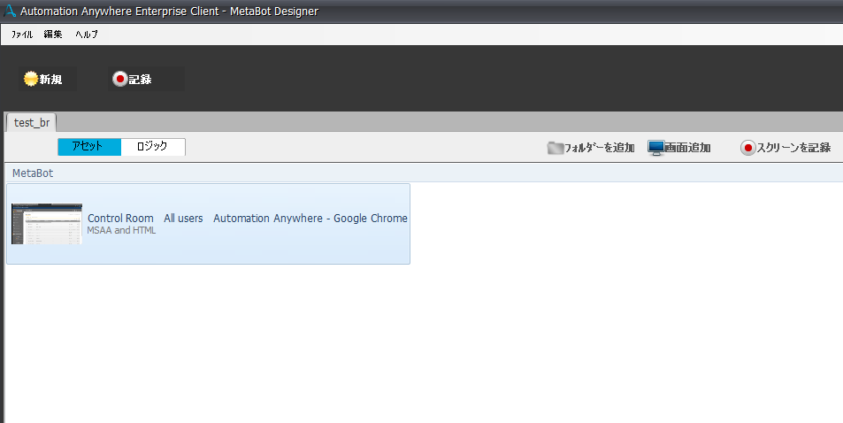The width and height of the screenshot is (843, 423).
Task: Switch to the test_br tab
Action: (x=32, y=123)
